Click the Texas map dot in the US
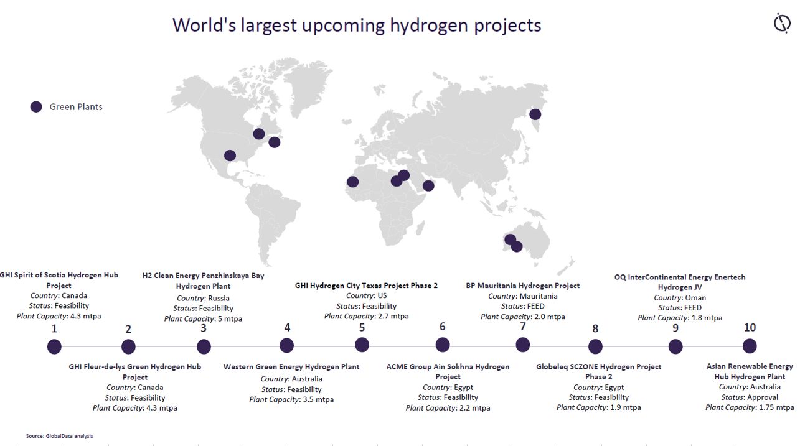 [x=230, y=156]
